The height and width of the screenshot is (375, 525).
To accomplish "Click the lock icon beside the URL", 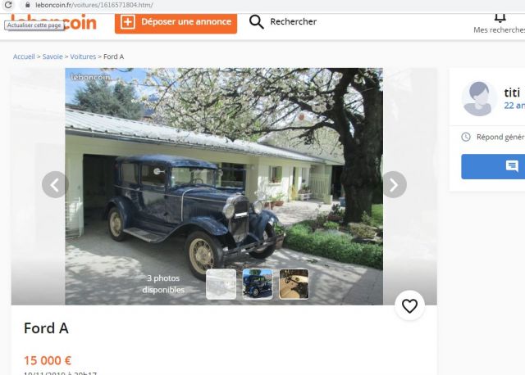I will [28, 5].
